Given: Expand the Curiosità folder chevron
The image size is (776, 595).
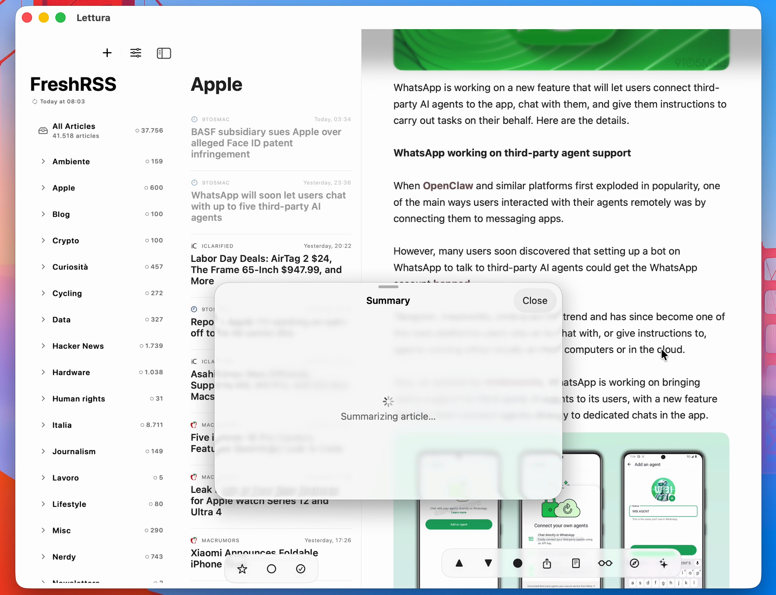Looking at the screenshot, I should (43, 267).
